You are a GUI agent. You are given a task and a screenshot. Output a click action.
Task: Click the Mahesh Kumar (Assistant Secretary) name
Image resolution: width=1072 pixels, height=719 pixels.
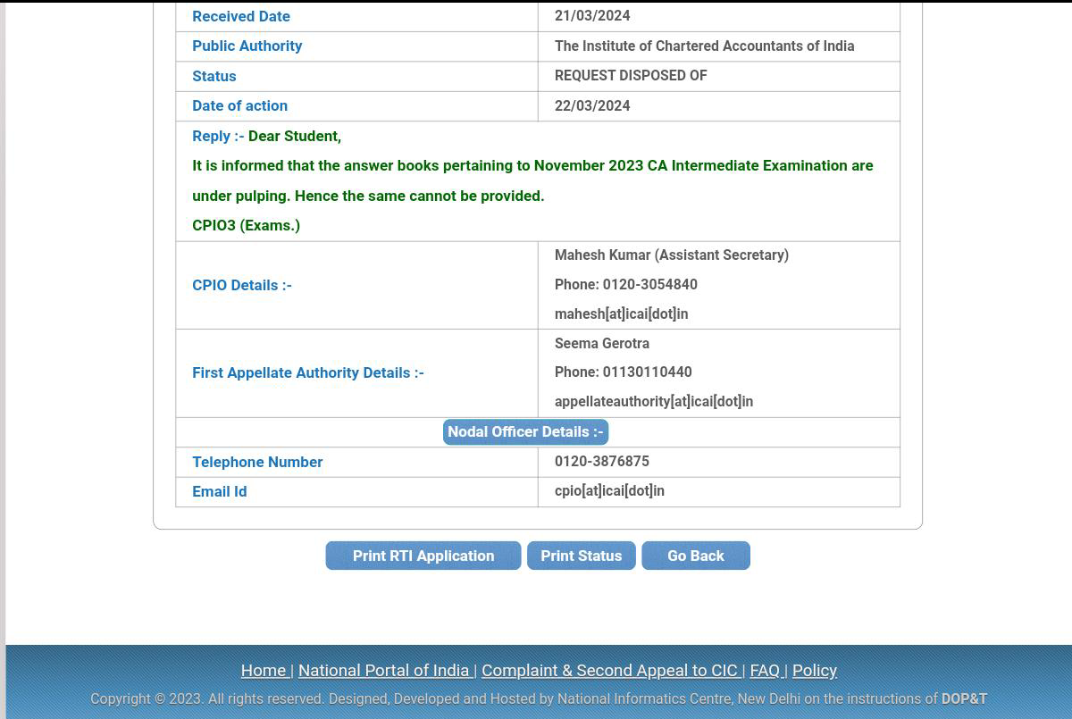(x=671, y=255)
